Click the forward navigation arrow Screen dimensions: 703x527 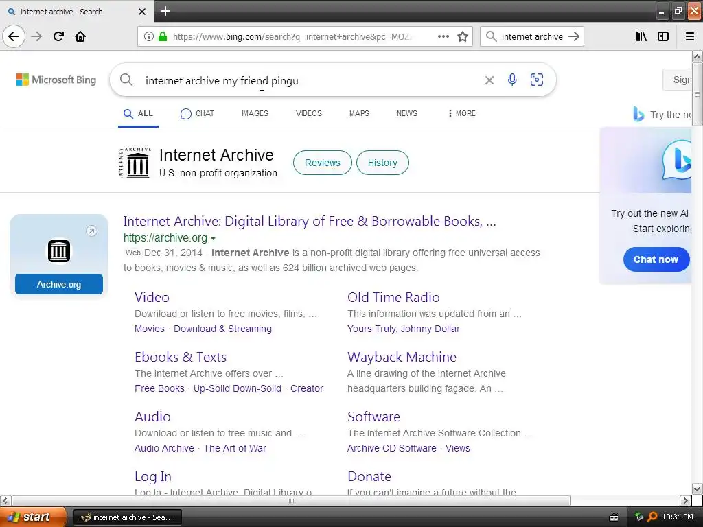click(x=36, y=36)
